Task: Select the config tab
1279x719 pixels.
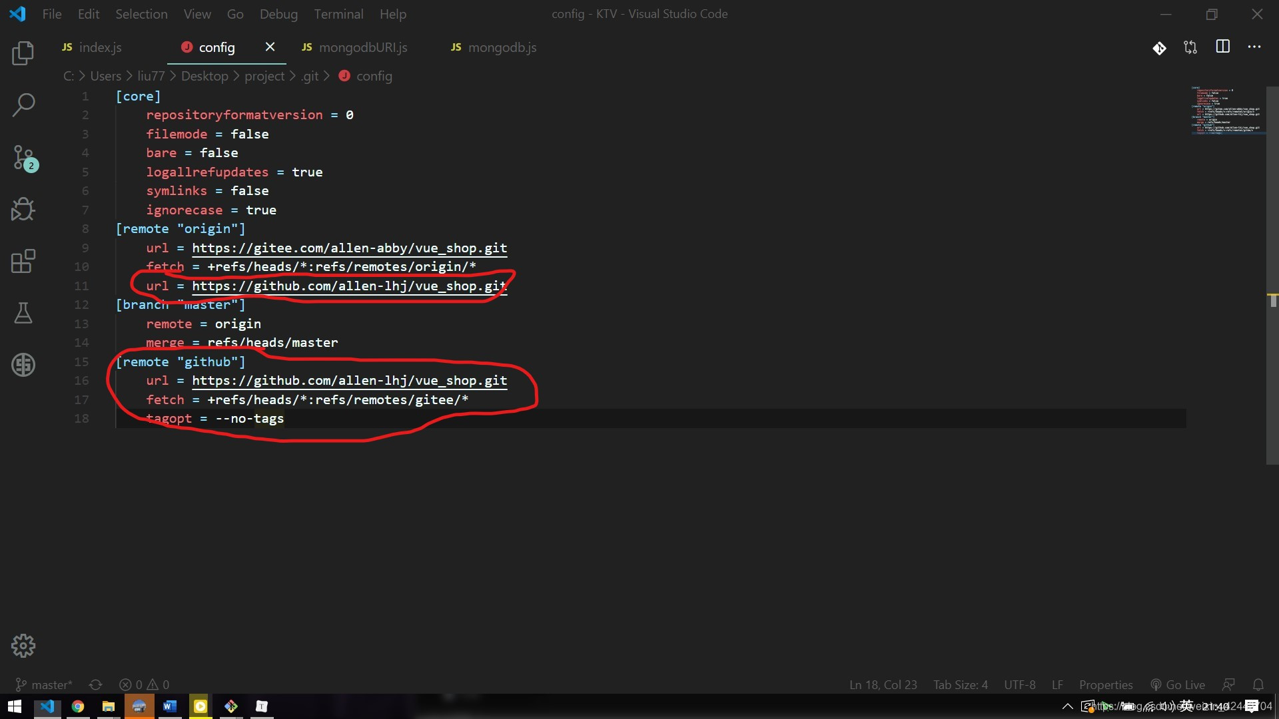Action: tap(216, 47)
